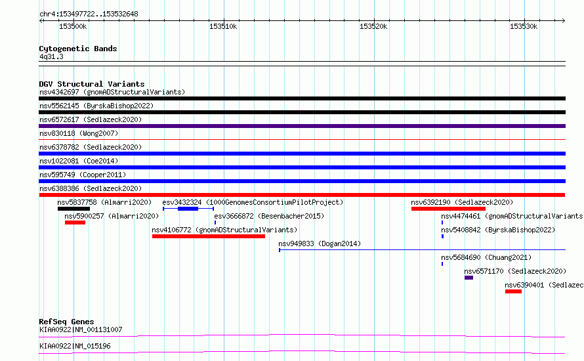Click the nsv5900257 (Almarri2020) label
The height and width of the screenshot is (361, 584).
coord(112,216)
